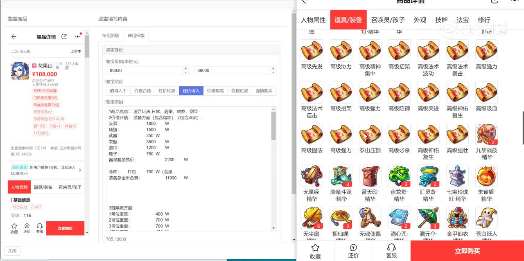
Task: Click the 高级法术波动 scroll icon
Action: (428, 50)
